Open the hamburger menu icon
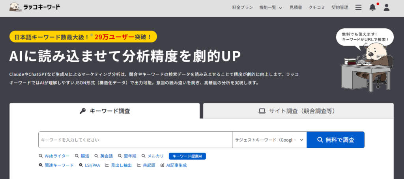This screenshot has width=404, height=179. (358, 7)
